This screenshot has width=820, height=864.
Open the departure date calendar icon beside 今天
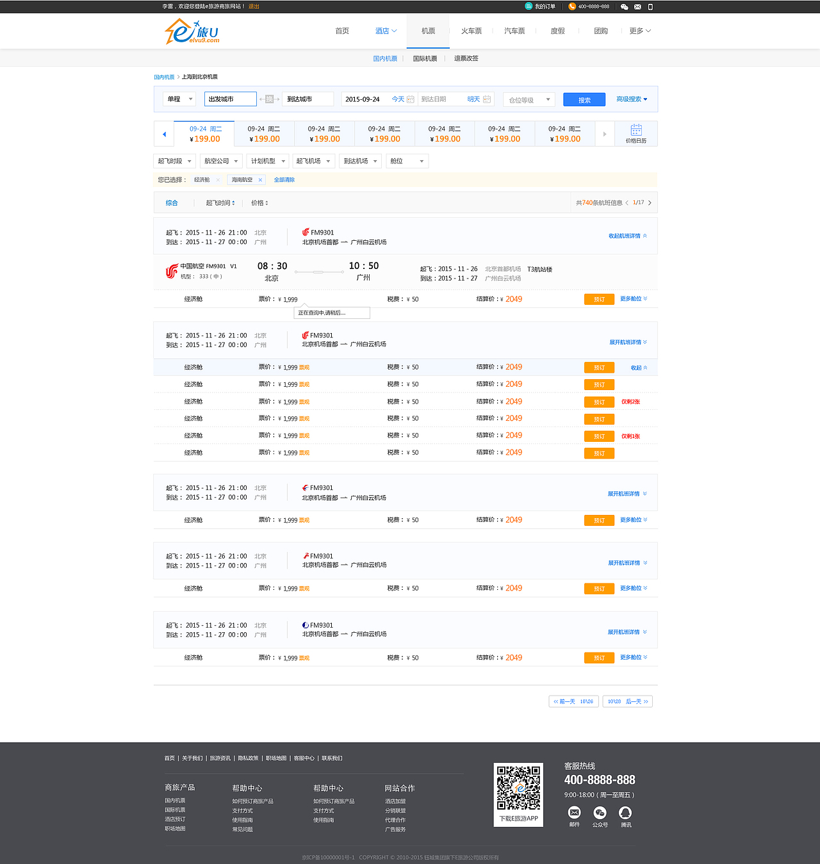tap(411, 99)
